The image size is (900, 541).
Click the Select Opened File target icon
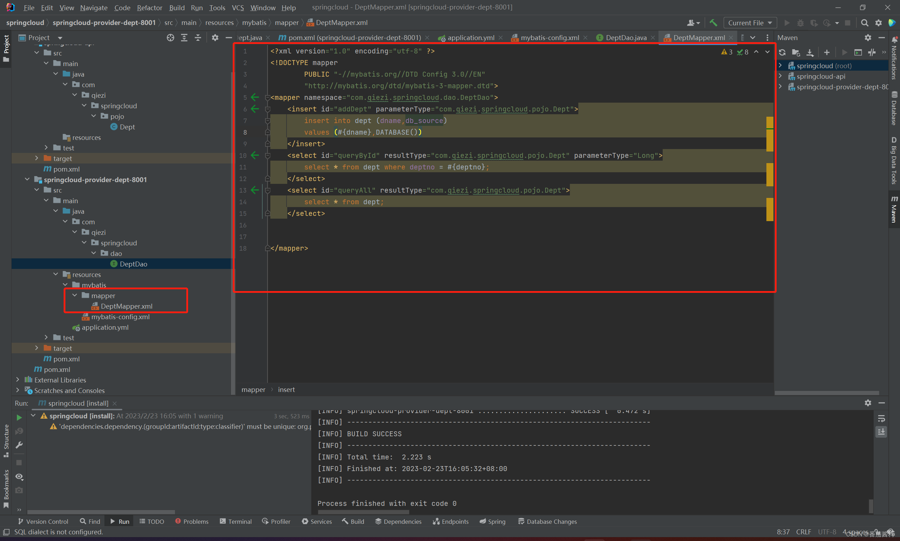[170, 38]
